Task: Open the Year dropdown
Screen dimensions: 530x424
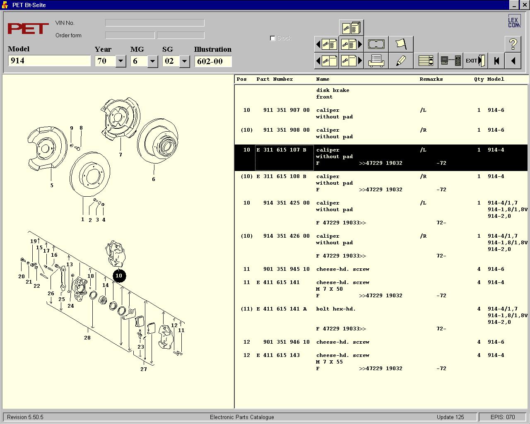Action: 121,61
